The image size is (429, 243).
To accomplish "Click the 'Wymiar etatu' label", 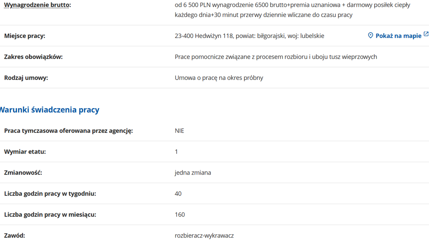I will (x=25, y=152).
